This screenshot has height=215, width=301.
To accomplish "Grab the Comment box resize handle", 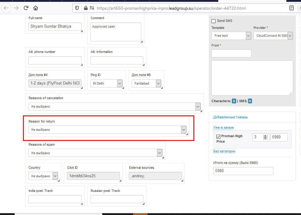I will (x=142, y=42).
